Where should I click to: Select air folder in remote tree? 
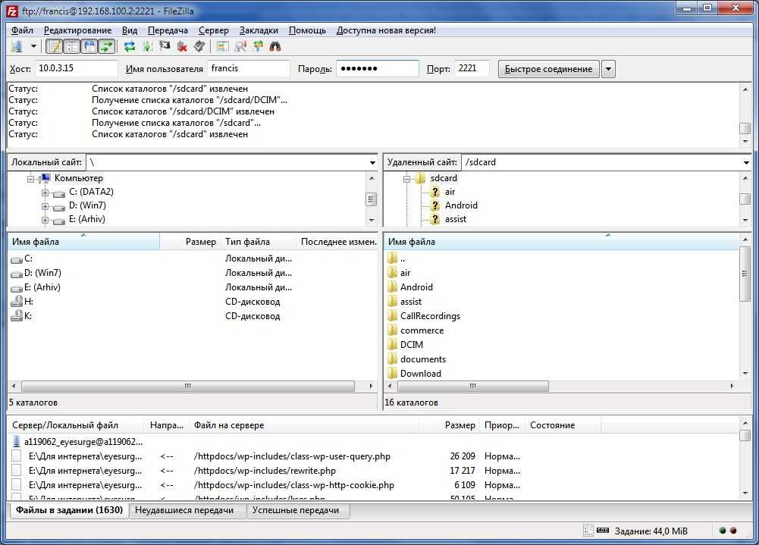pos(450,192)
